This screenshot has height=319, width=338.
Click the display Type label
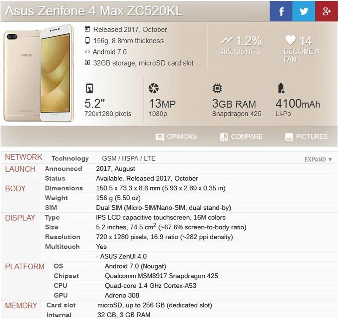coord(52,218)
